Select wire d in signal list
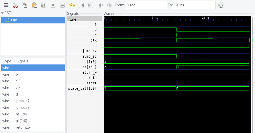 33,94
